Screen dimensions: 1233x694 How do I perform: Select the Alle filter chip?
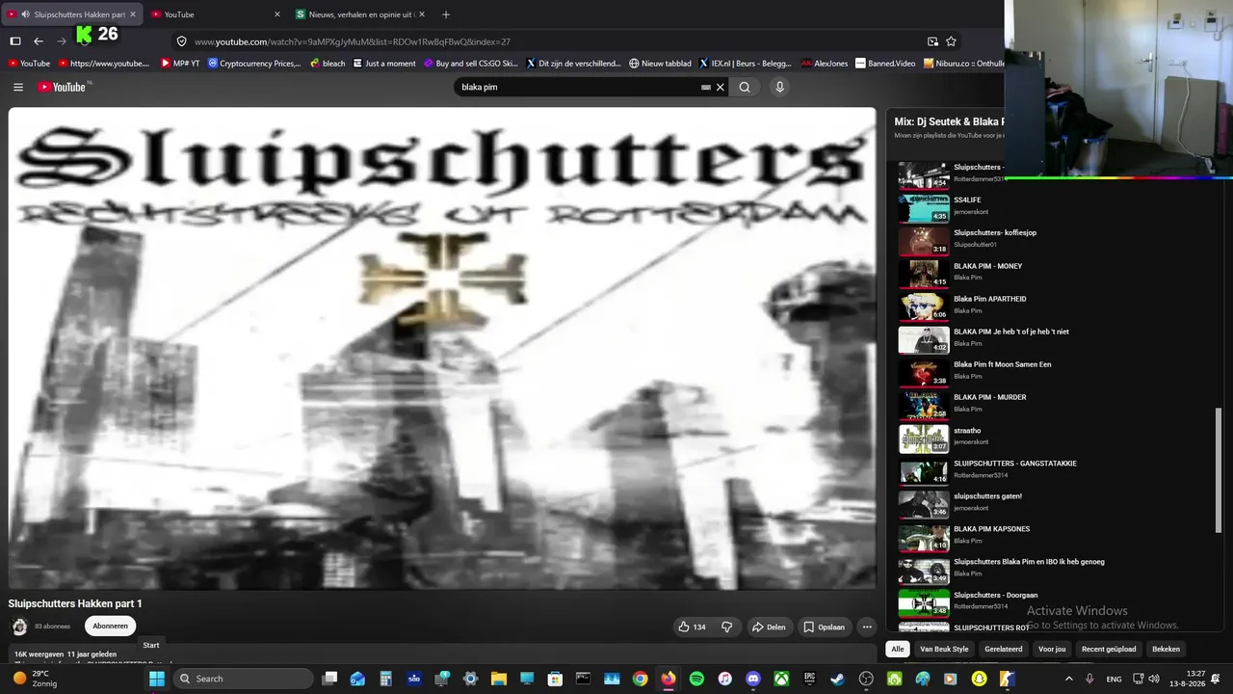click(898, 649)
